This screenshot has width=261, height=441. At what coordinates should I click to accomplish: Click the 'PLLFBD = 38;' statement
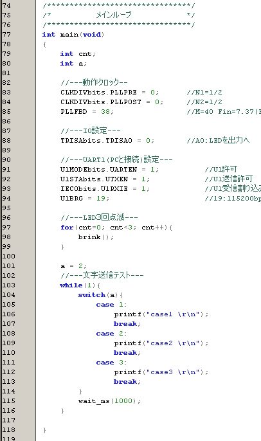87,112
